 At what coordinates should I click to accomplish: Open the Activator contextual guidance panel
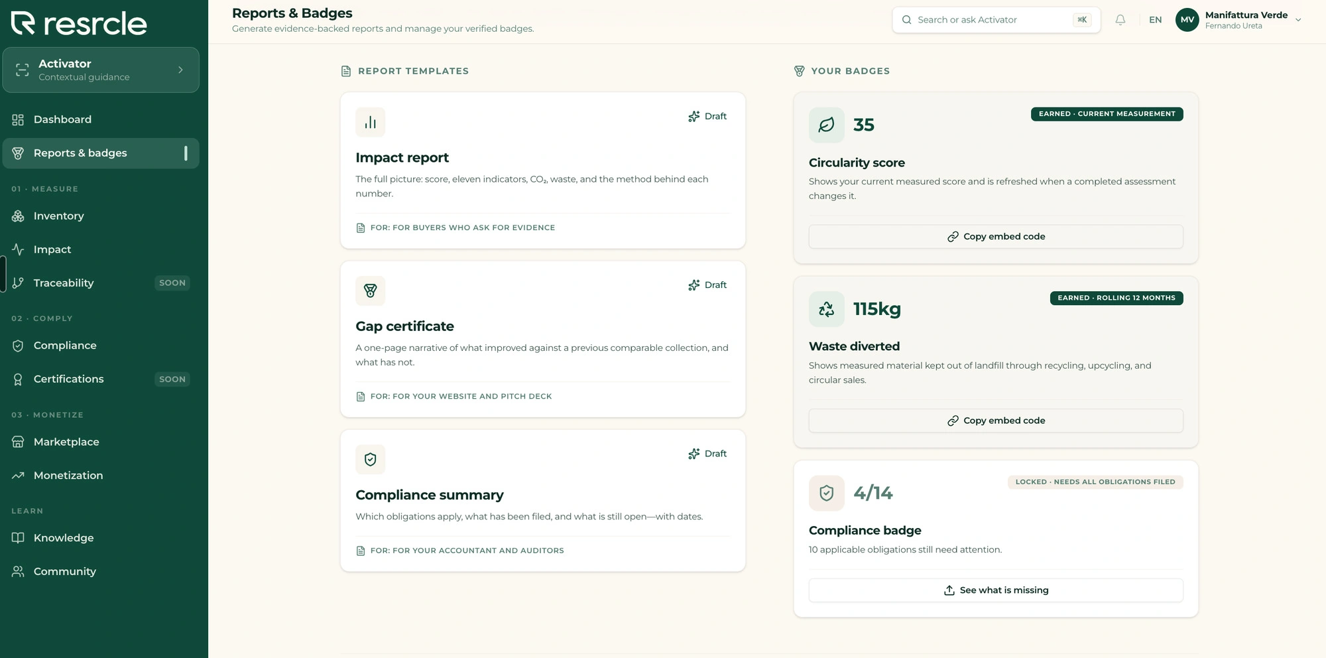click(101, 70)
